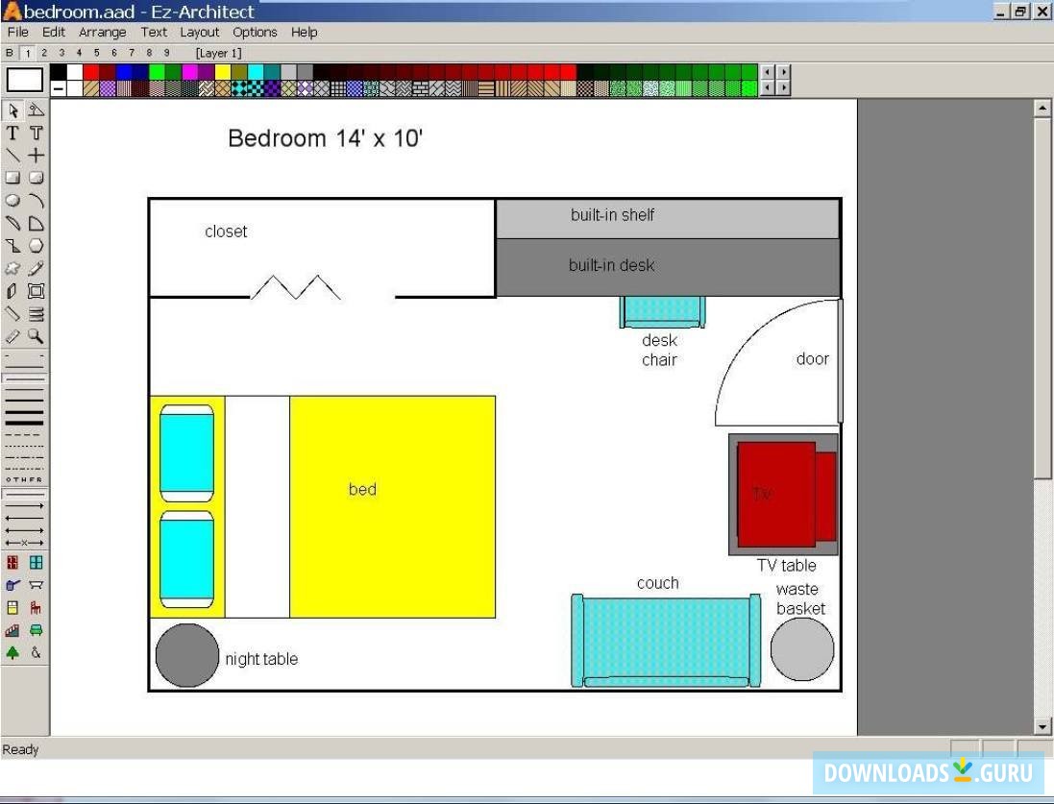
Task: Choose the double-headed arrow line style
Action: pyautogui.click(x=25, y=530)
